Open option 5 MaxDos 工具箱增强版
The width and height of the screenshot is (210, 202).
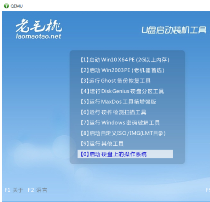tap(119, 102)
